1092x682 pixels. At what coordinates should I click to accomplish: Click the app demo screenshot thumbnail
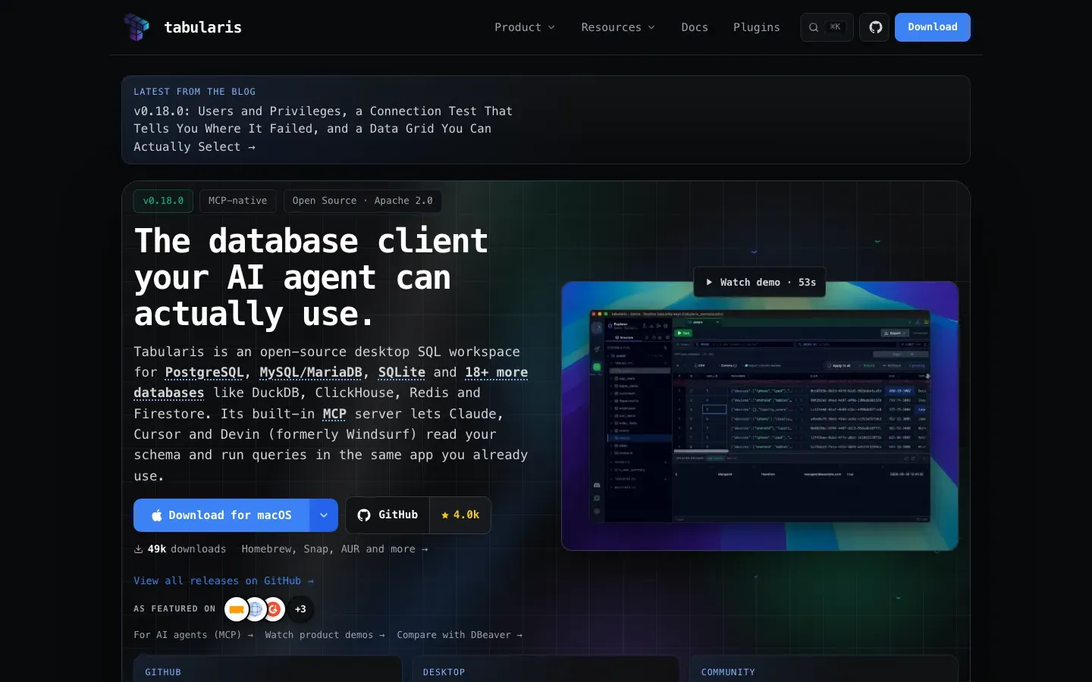(x=760, y=416)
